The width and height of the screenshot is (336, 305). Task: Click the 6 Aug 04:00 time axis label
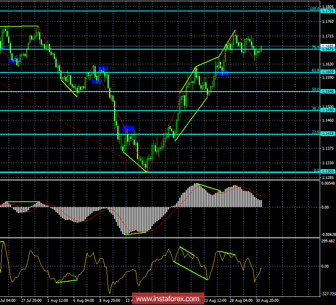pyautogui.click(x=84, y=301)
